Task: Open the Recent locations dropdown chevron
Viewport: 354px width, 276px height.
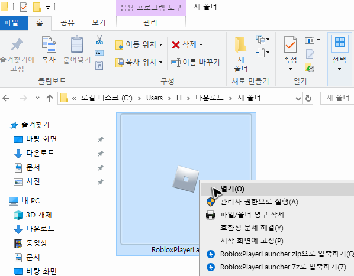Action: coord(37,98)
